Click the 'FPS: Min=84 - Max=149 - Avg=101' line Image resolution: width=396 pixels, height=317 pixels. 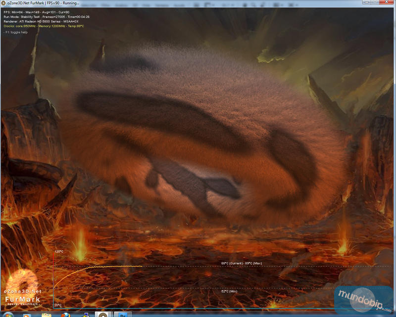(x=36, y=12)
